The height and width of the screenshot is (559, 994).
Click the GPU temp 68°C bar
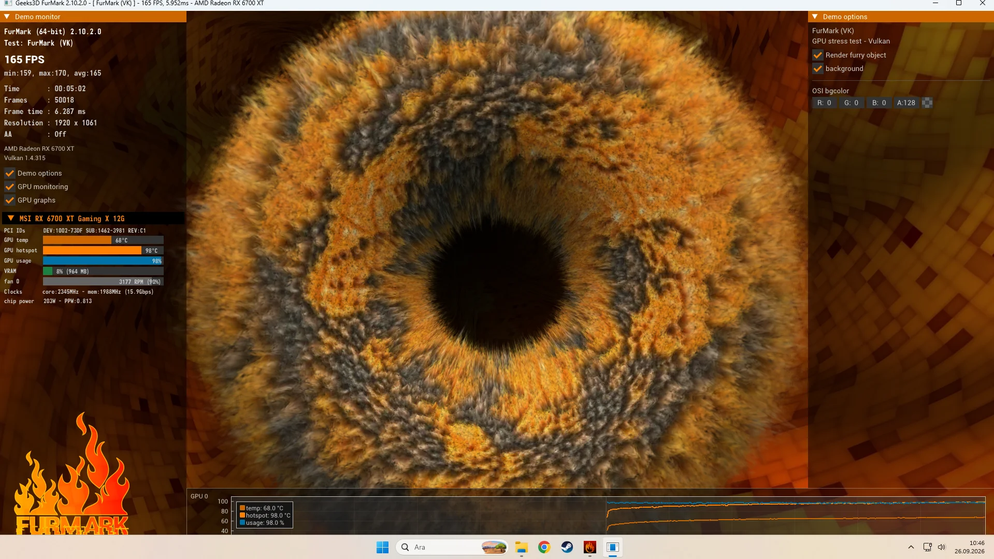(103, 240)
